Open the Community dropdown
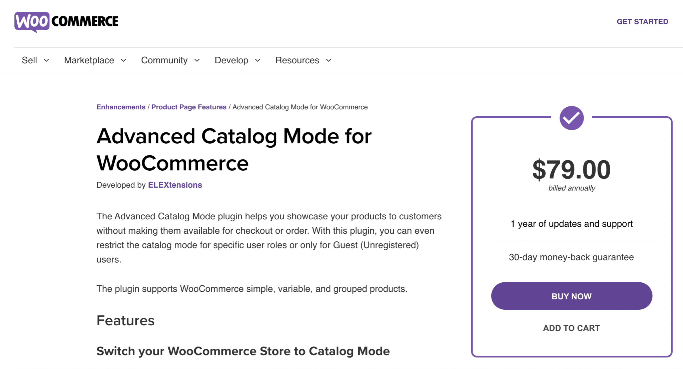This screenshot has height=369, width=683. (170, 60)
